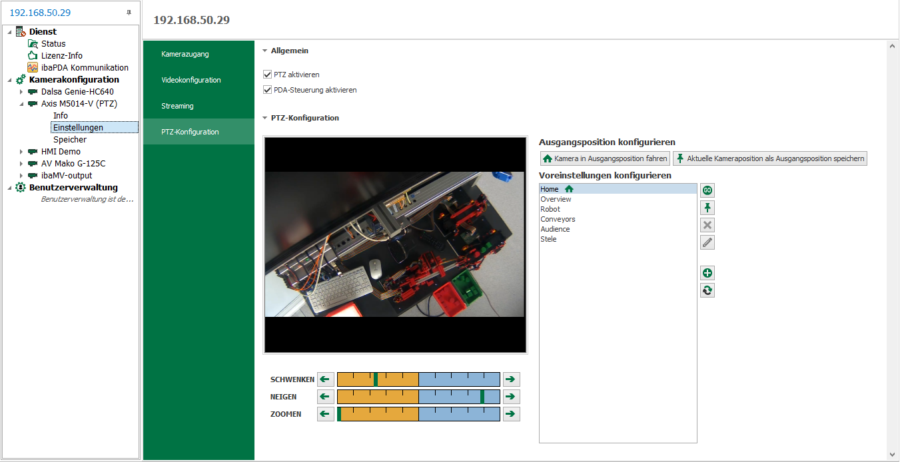
Task: Toggle the PTZ aktivieren checkbox
Action: coord(268,75)
